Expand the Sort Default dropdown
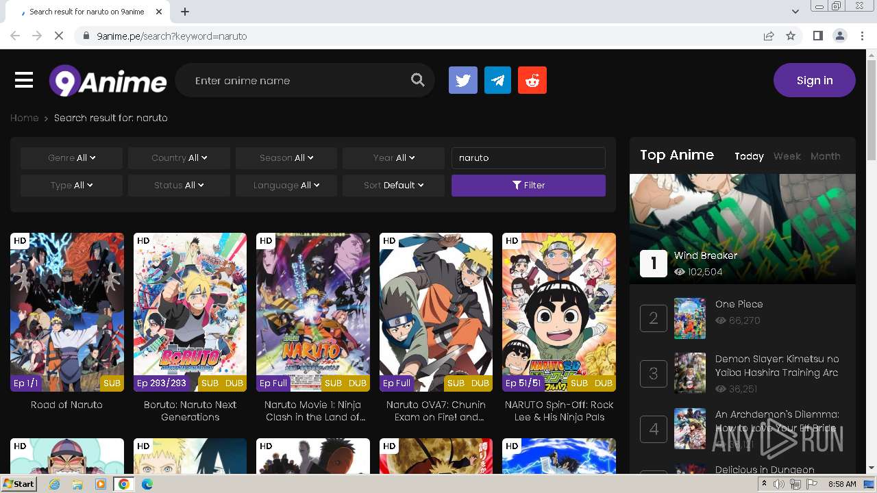The width and height of the screenshot is (877, 493). pyautogui.click(x=394, y=185)
